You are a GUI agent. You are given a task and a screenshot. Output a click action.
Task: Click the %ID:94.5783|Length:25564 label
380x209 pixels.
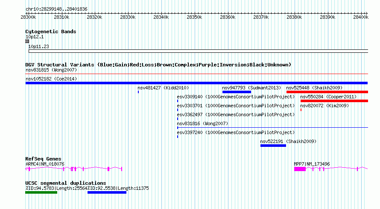pyautogui.click(x=56, y=189)
